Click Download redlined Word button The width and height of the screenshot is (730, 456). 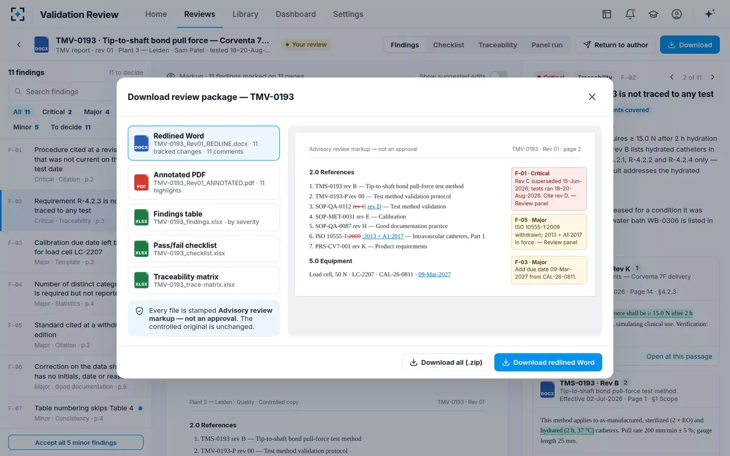(x=548, y=362)
